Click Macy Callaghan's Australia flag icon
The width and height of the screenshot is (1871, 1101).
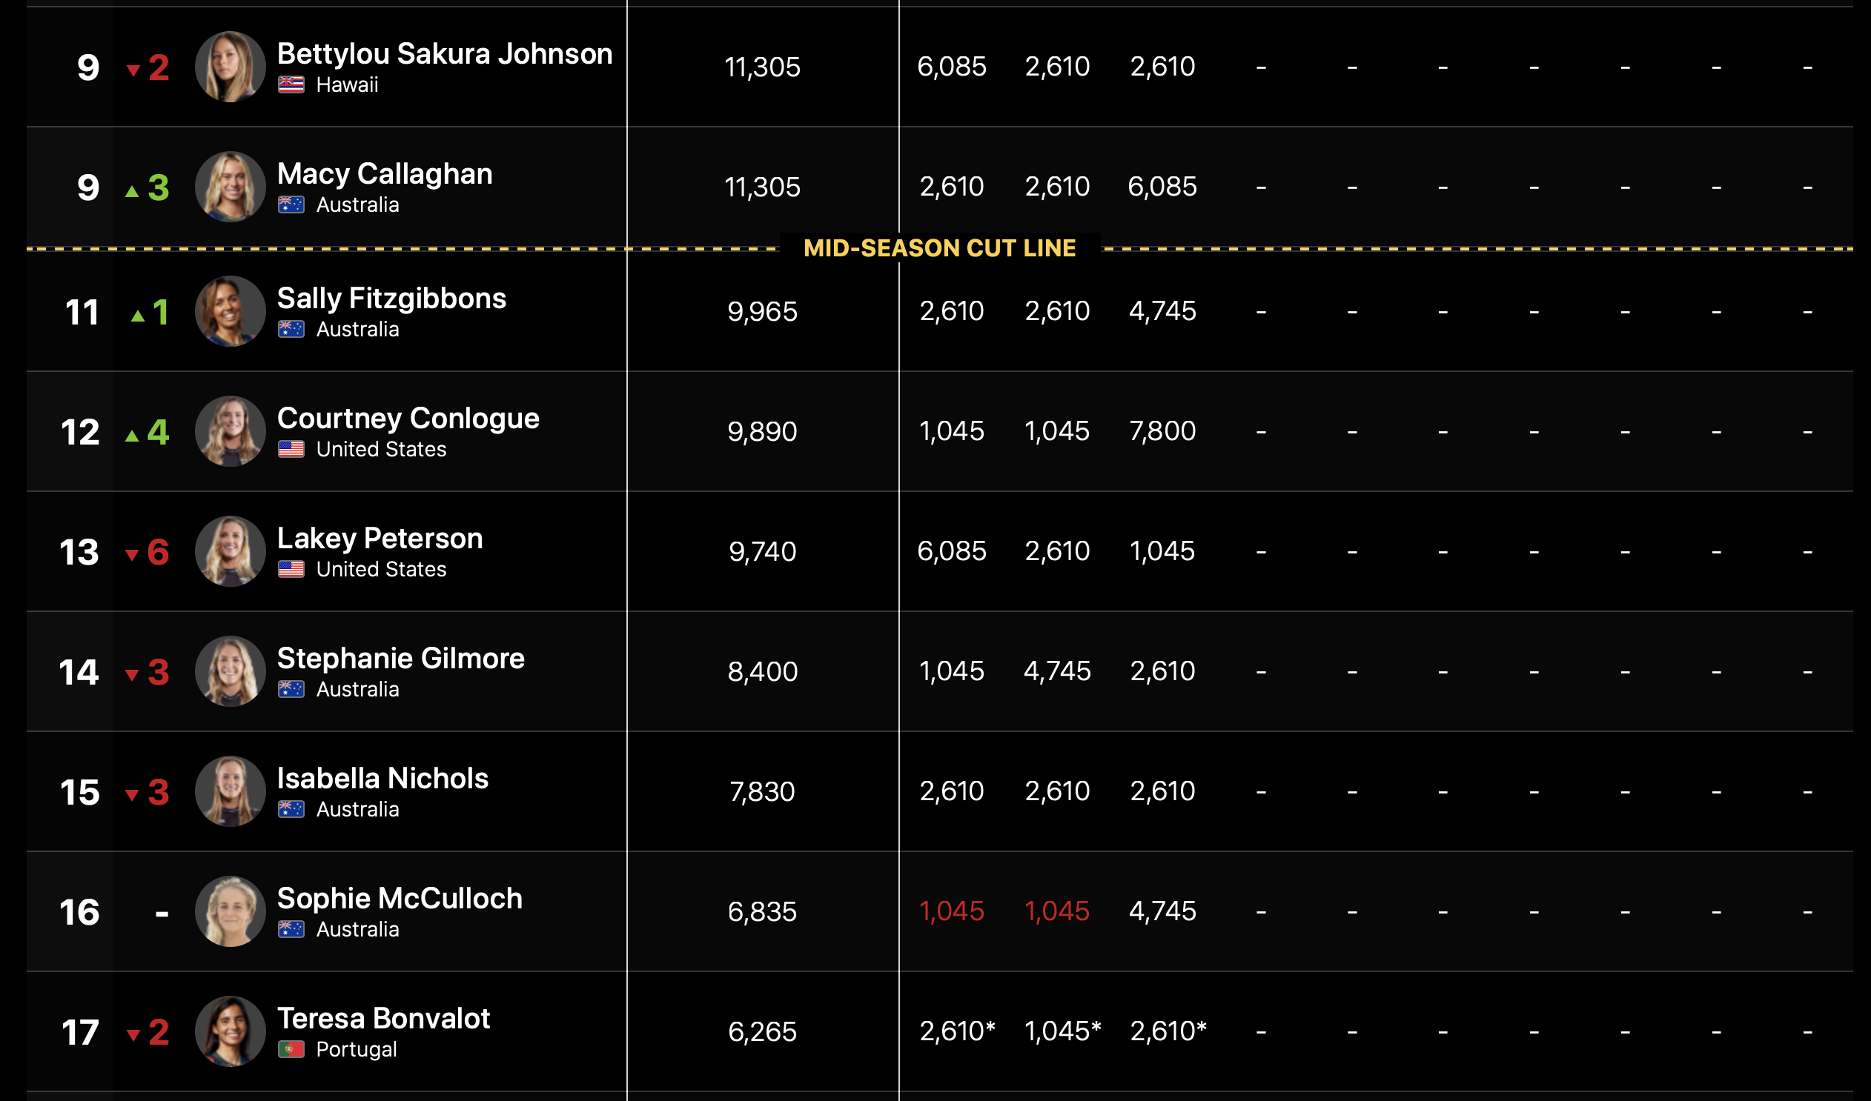click(291, 204)
